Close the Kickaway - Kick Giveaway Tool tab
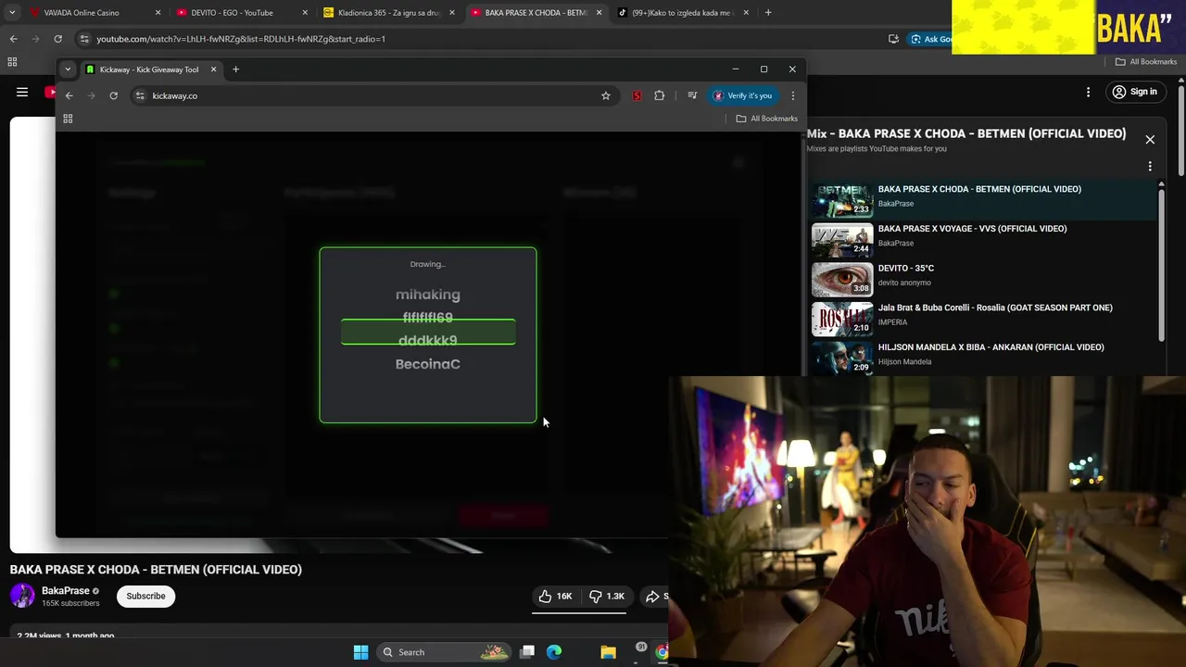 click(x=213, y=69)
